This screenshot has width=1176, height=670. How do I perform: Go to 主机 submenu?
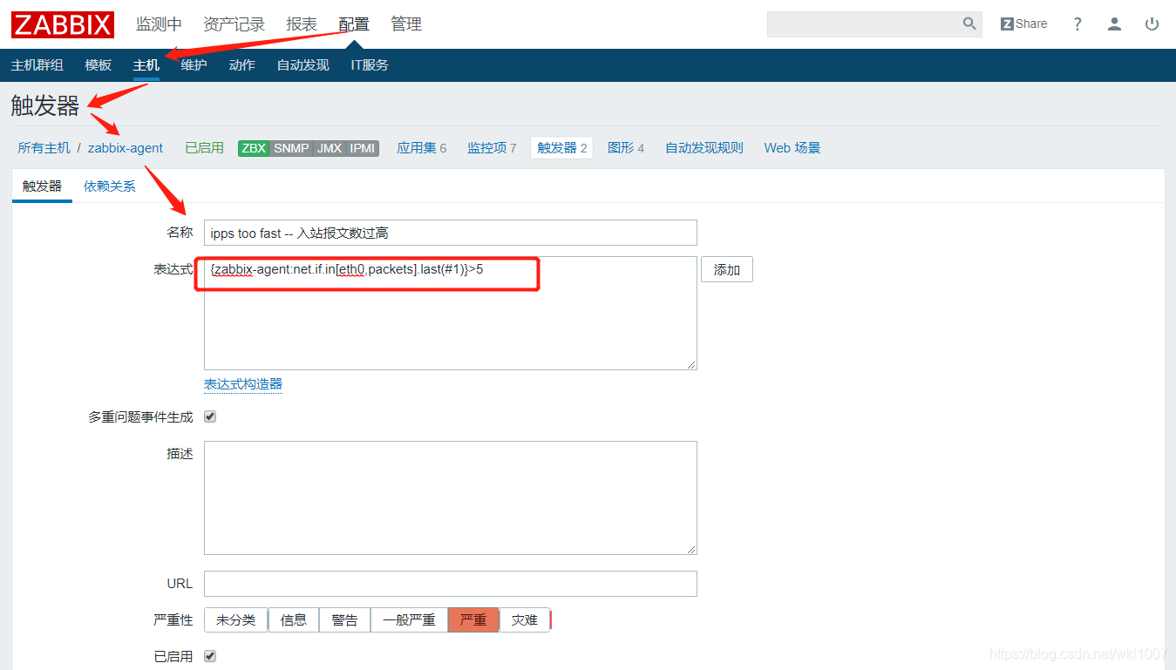[146, 65]
